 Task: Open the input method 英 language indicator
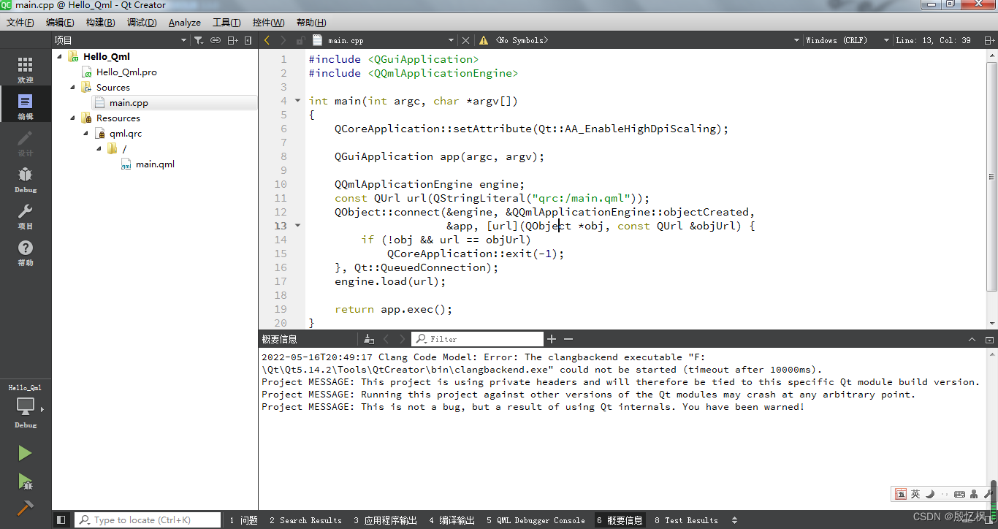(915, 494)
